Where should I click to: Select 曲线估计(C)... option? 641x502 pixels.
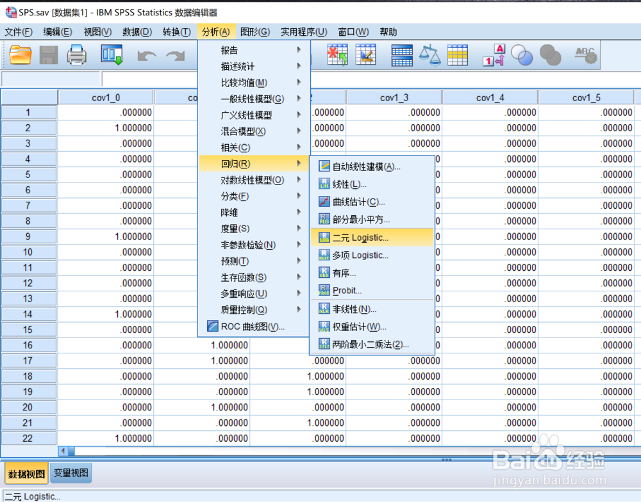[x=372, y=202]
